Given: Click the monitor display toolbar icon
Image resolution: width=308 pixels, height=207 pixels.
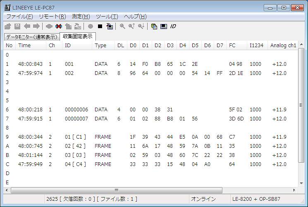Looking at the screenshot, I should pyautogui.click(x=164, y=26).
